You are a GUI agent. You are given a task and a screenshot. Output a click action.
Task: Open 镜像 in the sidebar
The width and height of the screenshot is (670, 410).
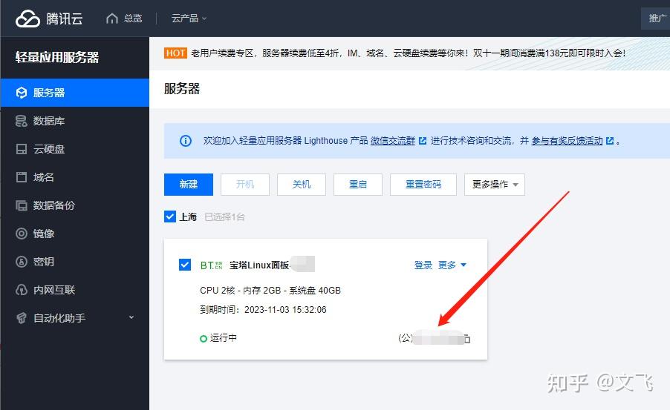(75, 234)
